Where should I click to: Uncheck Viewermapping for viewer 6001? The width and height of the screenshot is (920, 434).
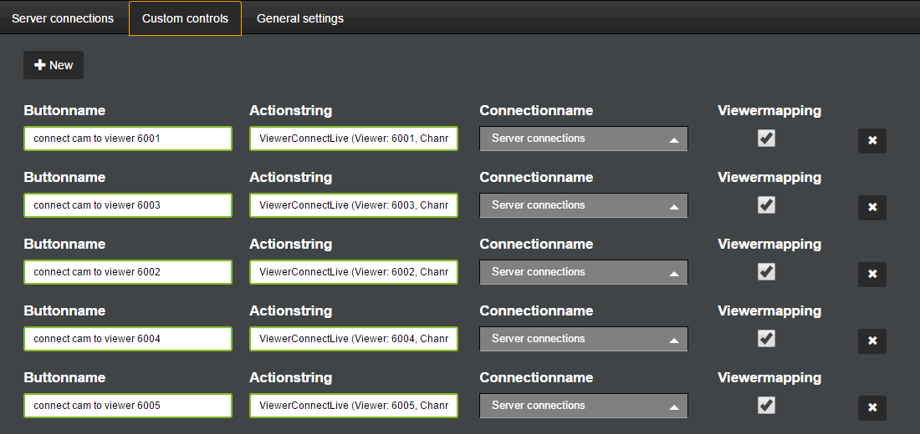click(x=766, y=139)
